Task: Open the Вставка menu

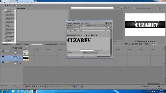Action: click(14, 3)
